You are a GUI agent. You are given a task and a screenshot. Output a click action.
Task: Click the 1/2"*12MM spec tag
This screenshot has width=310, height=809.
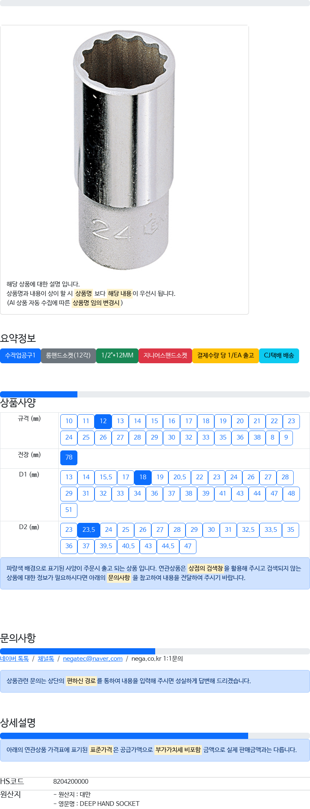click(117, 355)
